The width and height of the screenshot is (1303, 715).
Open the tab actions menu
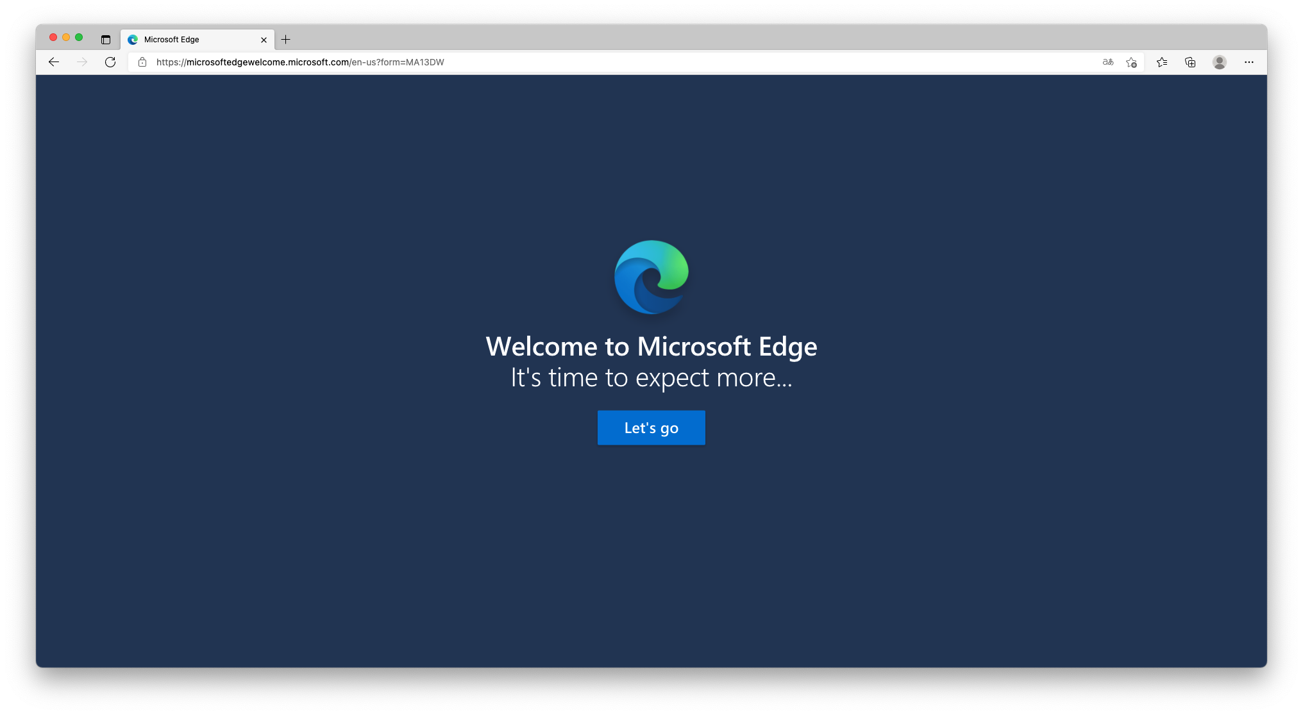tap(106, 40)
